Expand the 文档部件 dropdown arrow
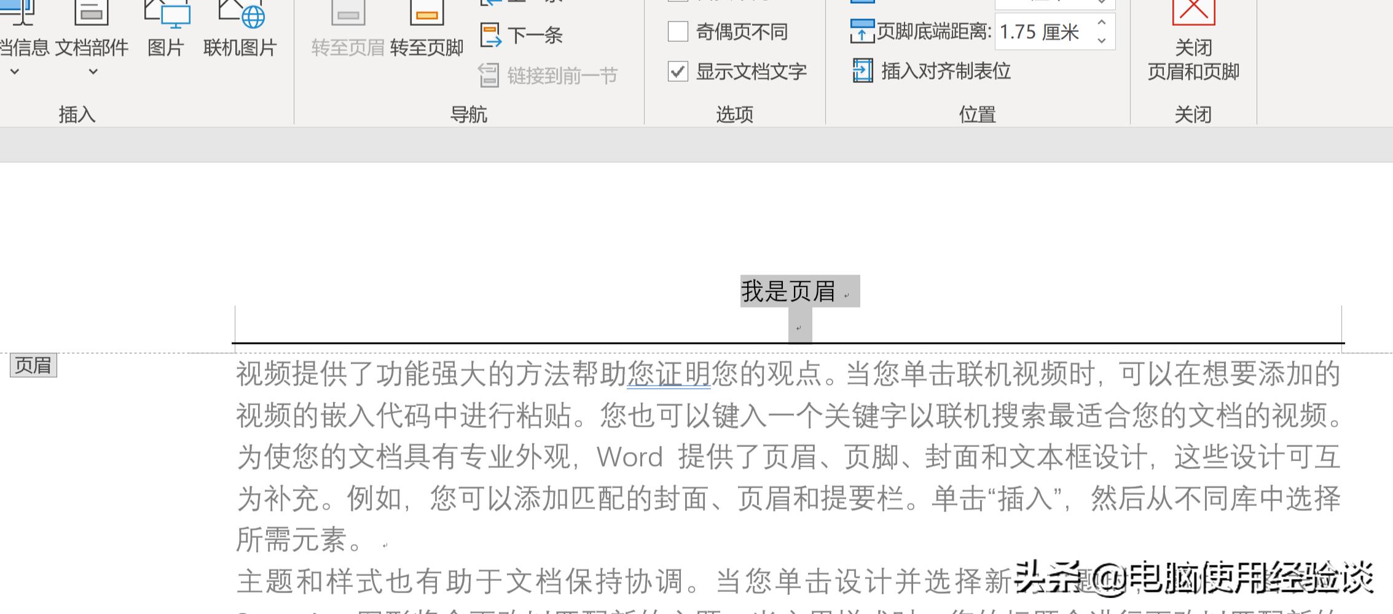This screenshot has height=614, width=1393. click(93, 71)
